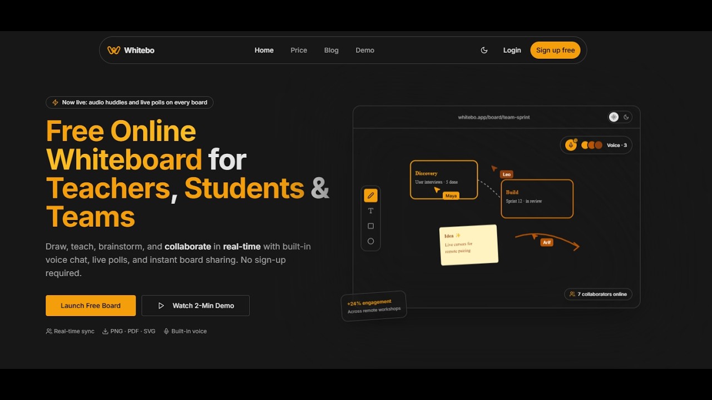Click 'User interviews · 5 done' text

(x=437, y=182)
